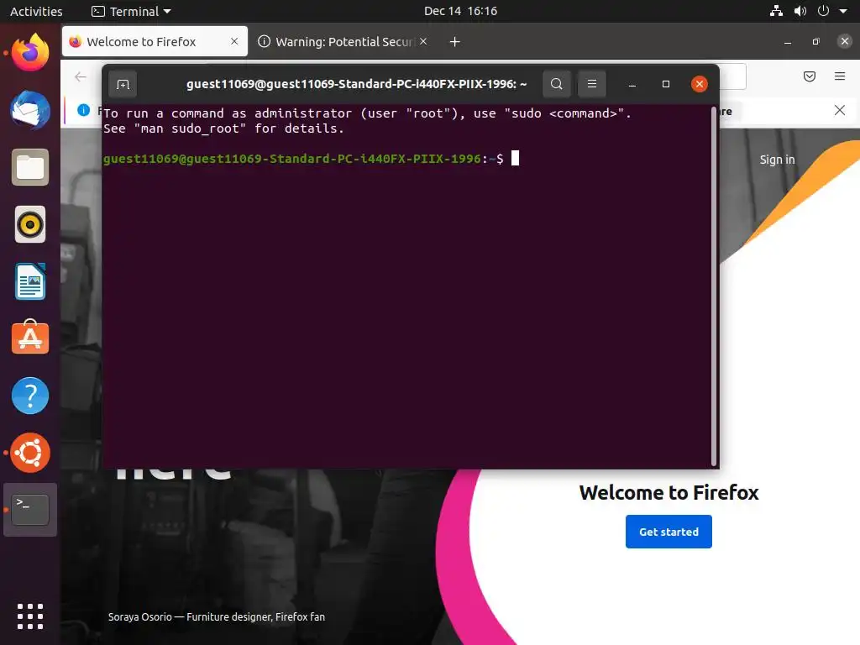
Task: Click the terminal vertical scrollbar
Action: click(714, 286)
